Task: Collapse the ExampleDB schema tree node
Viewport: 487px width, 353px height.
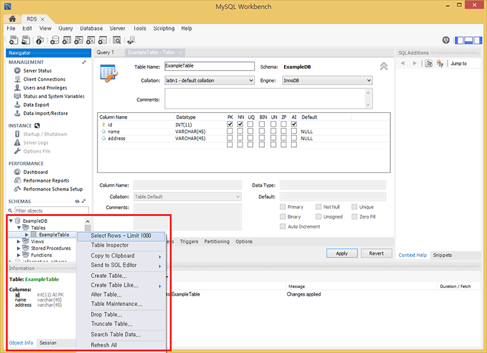Action: point(11,221)
